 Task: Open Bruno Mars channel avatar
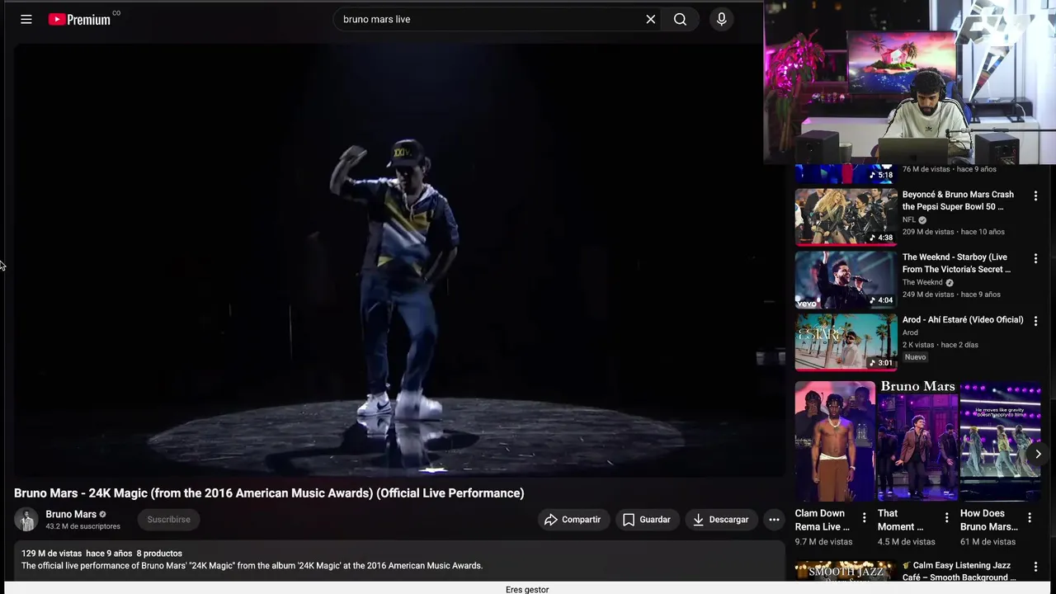pyautogui.click(x=26, y=520)
